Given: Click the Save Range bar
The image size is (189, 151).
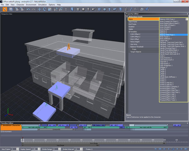Looking at the screenshot, I should pos(94,143).
